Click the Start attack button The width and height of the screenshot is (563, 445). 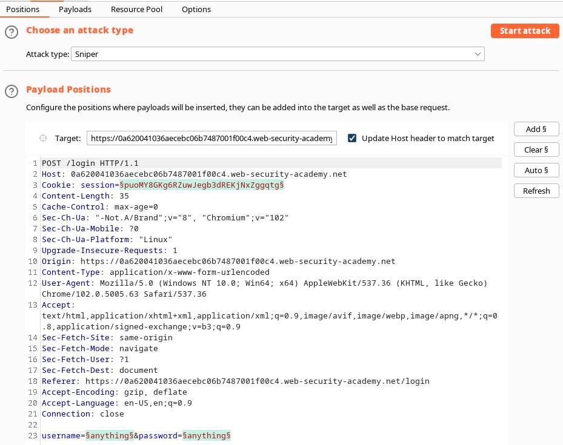tap(525, 30)
